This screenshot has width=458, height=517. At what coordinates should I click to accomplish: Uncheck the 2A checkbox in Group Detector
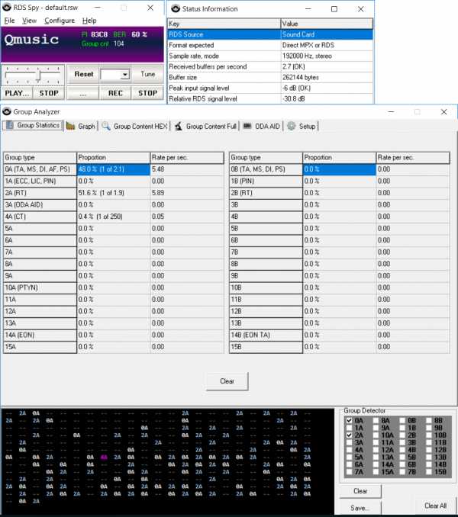point(349,435)
